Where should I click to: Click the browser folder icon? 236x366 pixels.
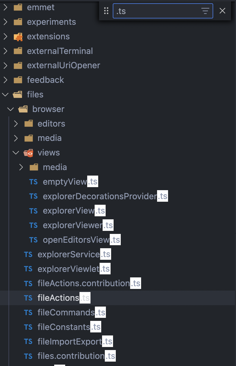click(x=23, y=109)
